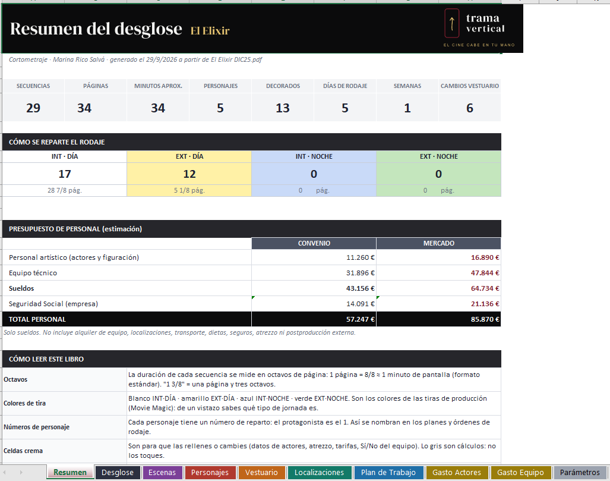Screen dimensions: 610x481
Task: Select the PERSONAJES value 5 cell
Action: click(220, 108)
